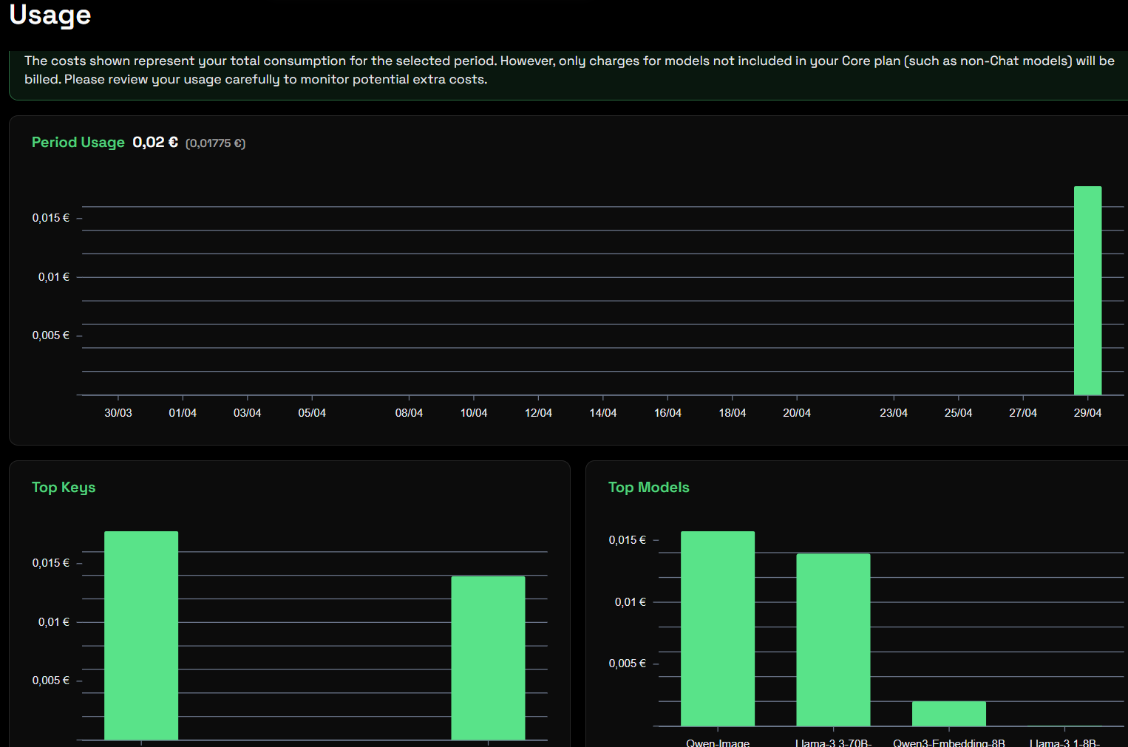Click '0,01 €' axis label in Period Usage chart
The image size is (1128, 747).
tap(54, 277)
